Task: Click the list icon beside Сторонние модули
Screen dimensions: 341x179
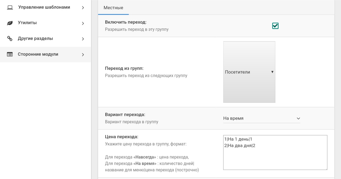Action: click(10, 55)
